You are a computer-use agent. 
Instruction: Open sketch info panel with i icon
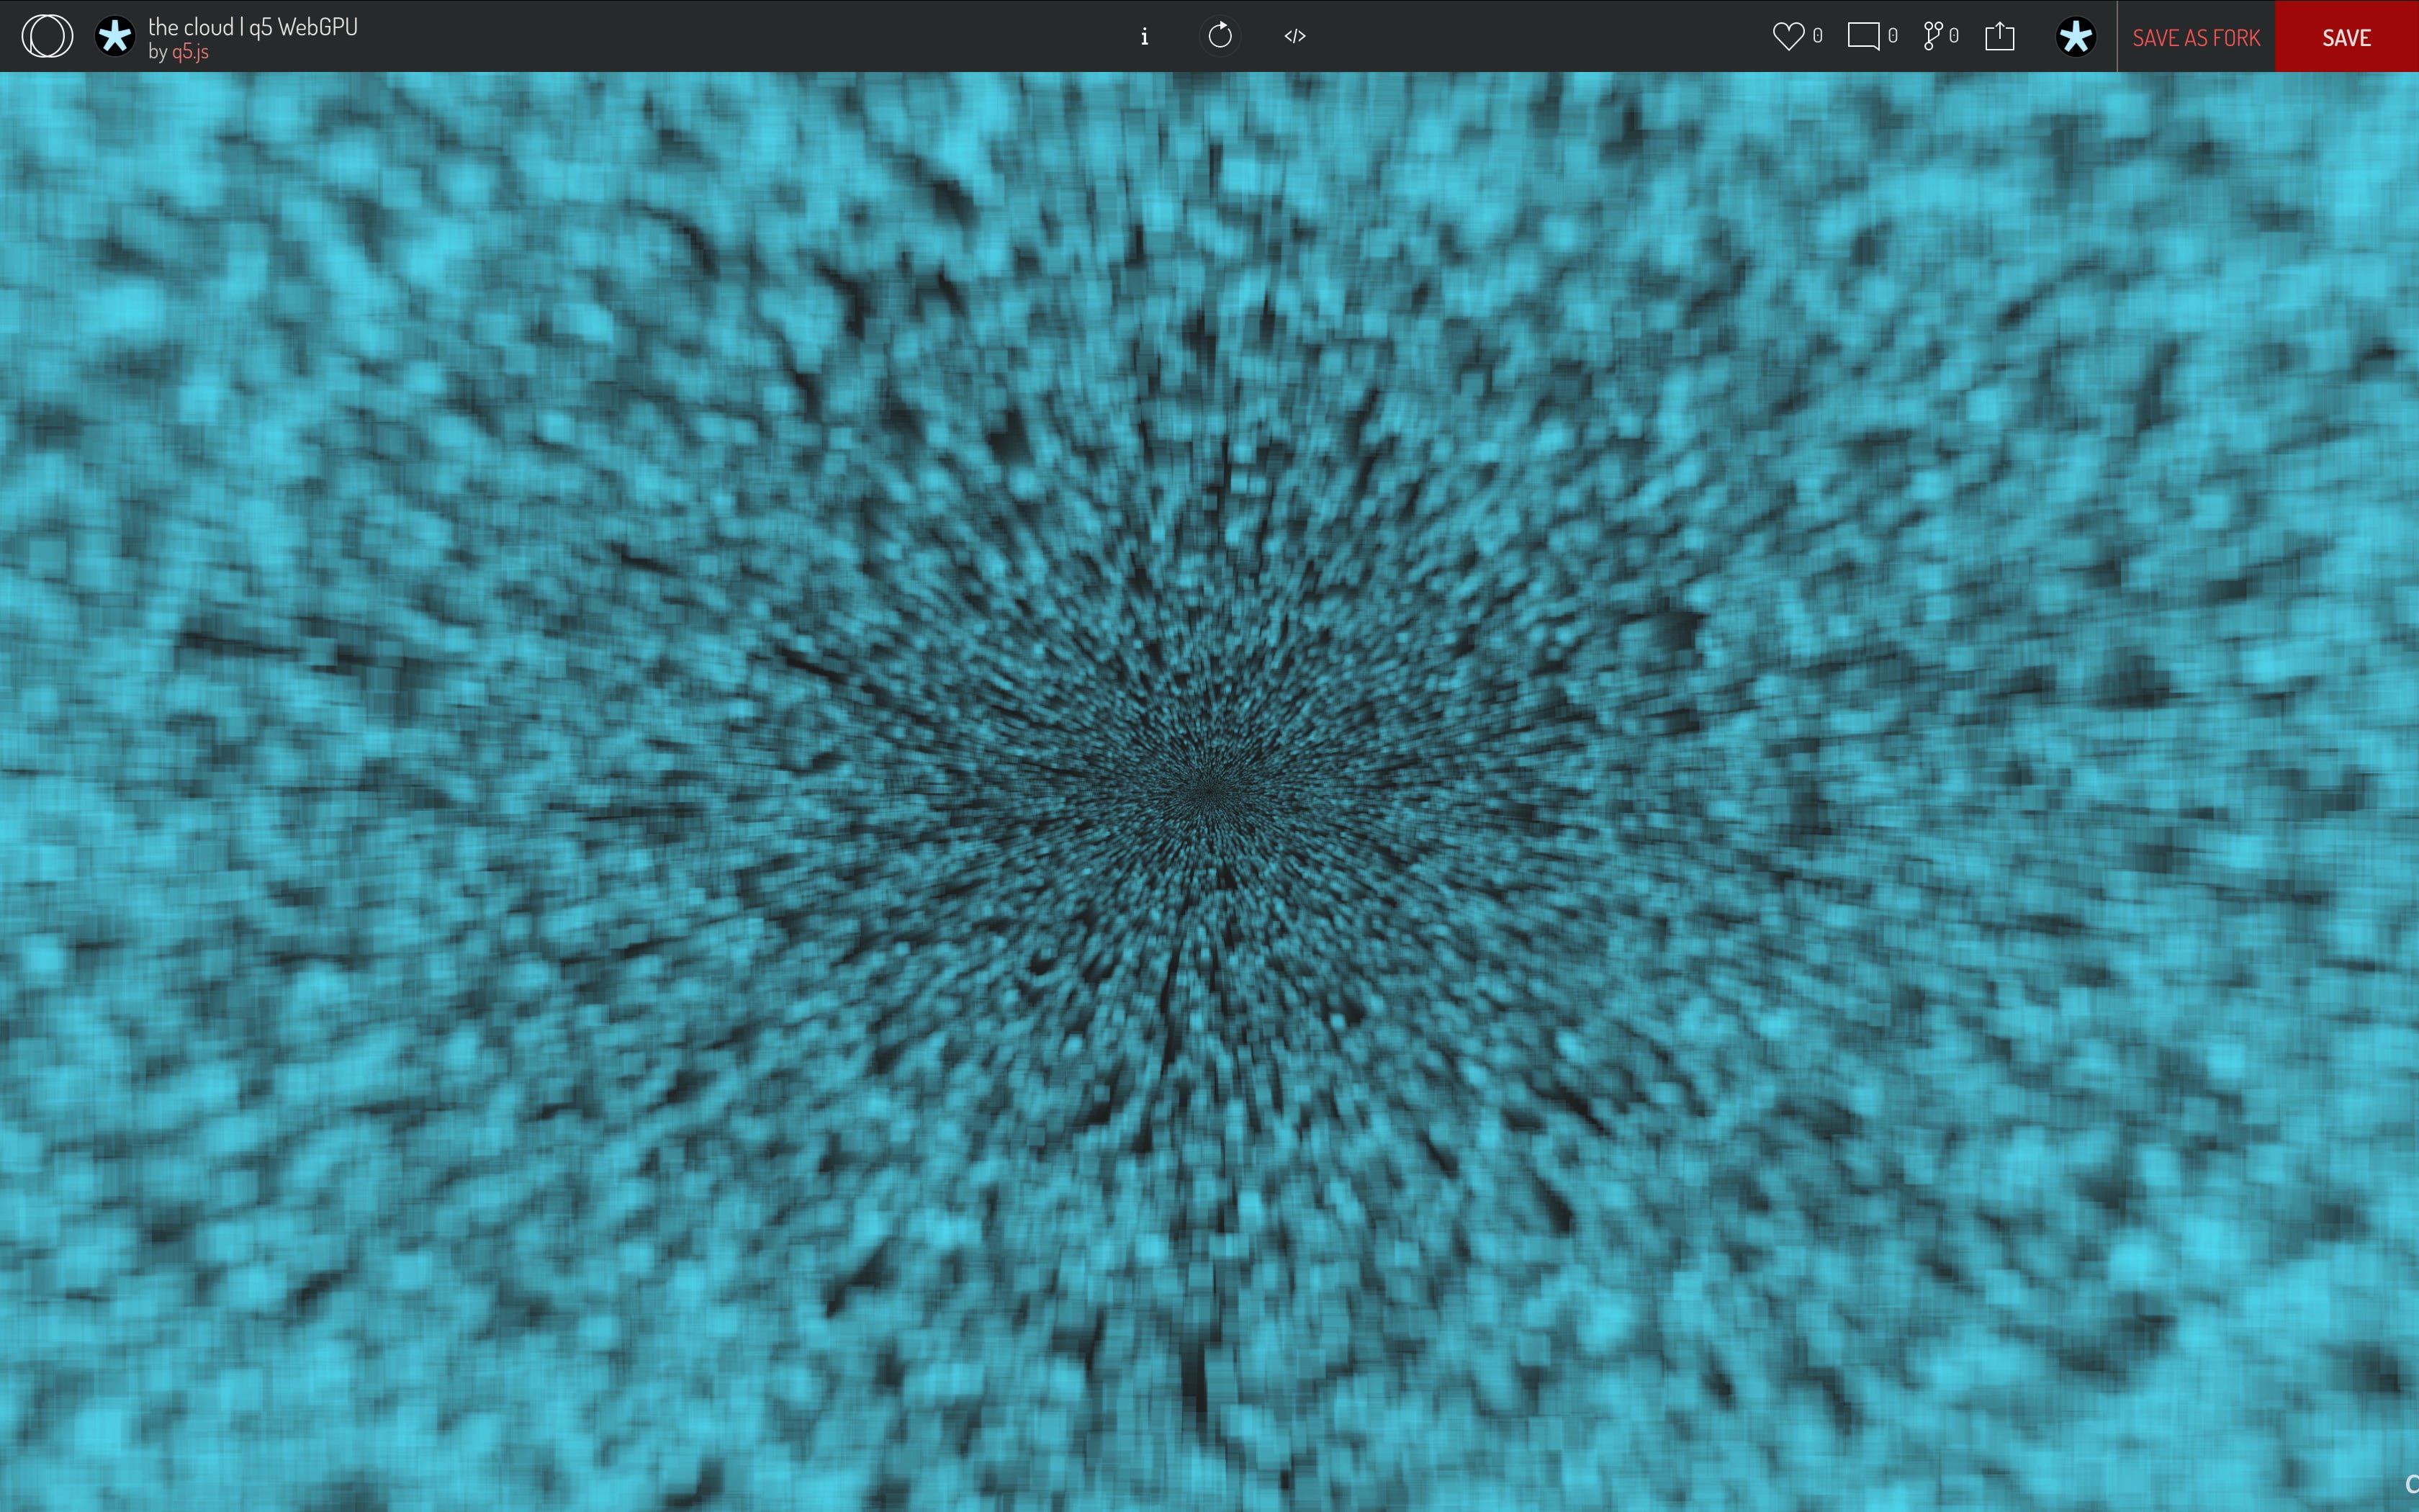click(x=1145, y=36)
